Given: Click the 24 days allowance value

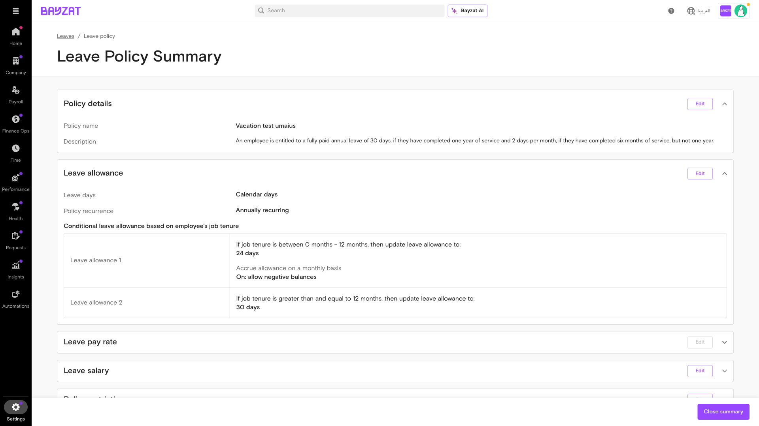Looking at the screenshot, I should [x=247, y=253].
